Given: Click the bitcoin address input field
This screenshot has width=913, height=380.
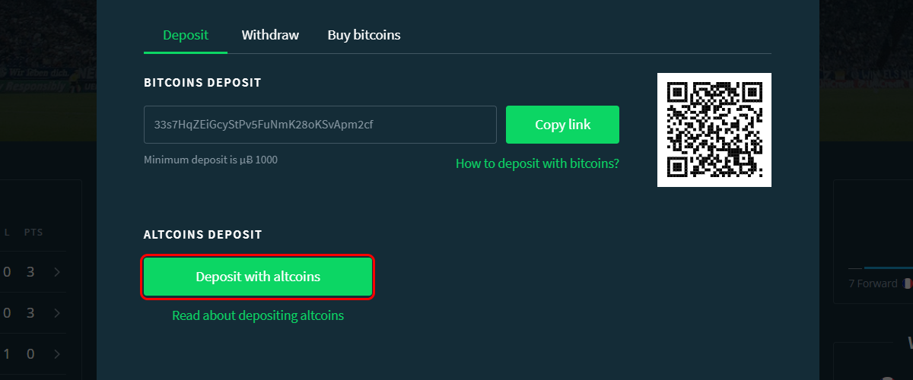Looking at the screenshot, I should pyautogui.click(x=320, y=125).
